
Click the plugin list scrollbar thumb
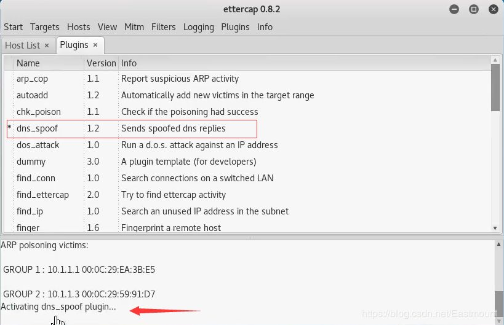pyautogui.click(x=495, y=88)
